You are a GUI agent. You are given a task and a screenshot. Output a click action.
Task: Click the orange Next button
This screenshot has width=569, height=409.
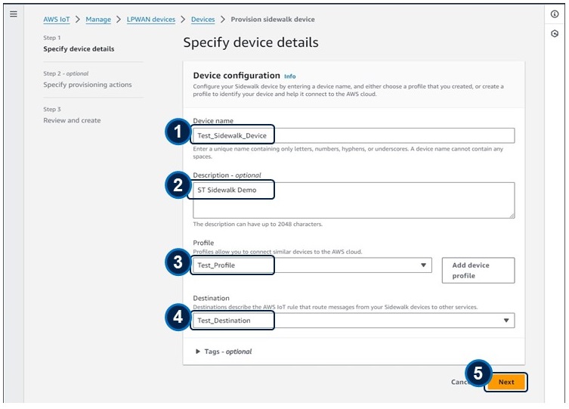(x=506, y=382)
